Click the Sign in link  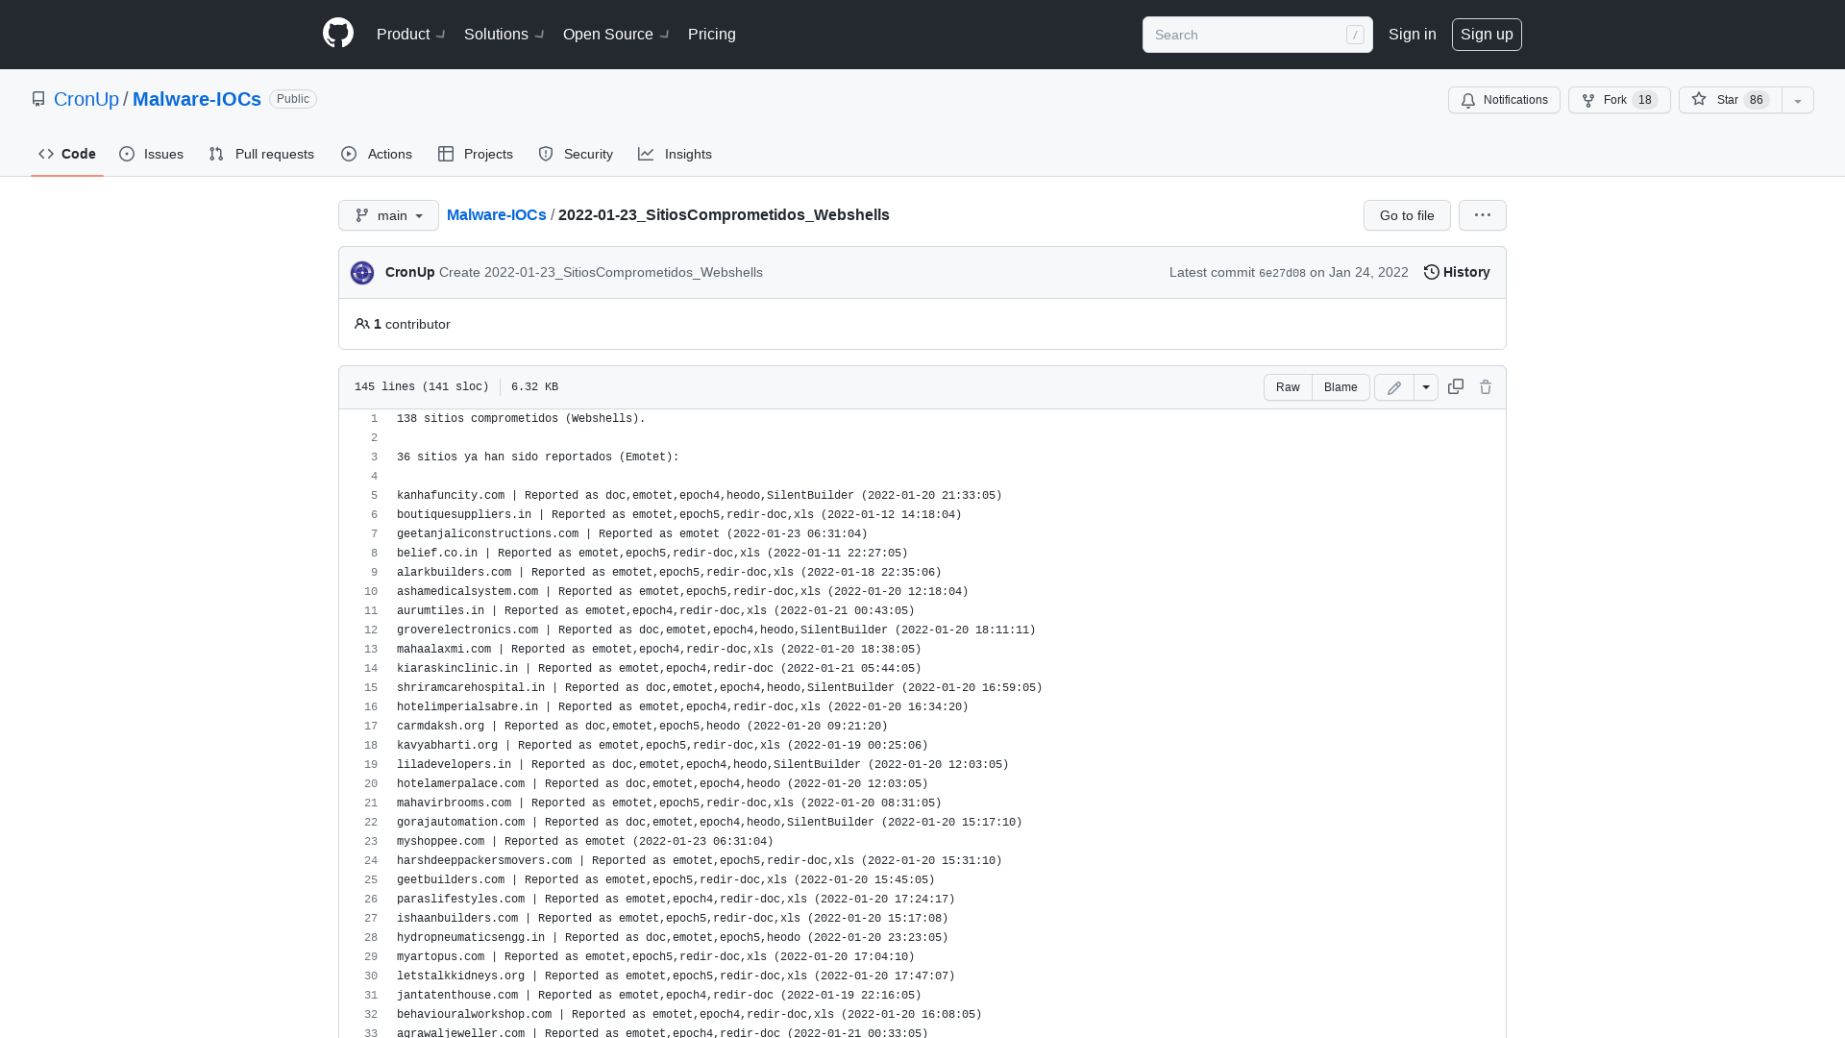pyautogui.click(x=1413, y=35)
